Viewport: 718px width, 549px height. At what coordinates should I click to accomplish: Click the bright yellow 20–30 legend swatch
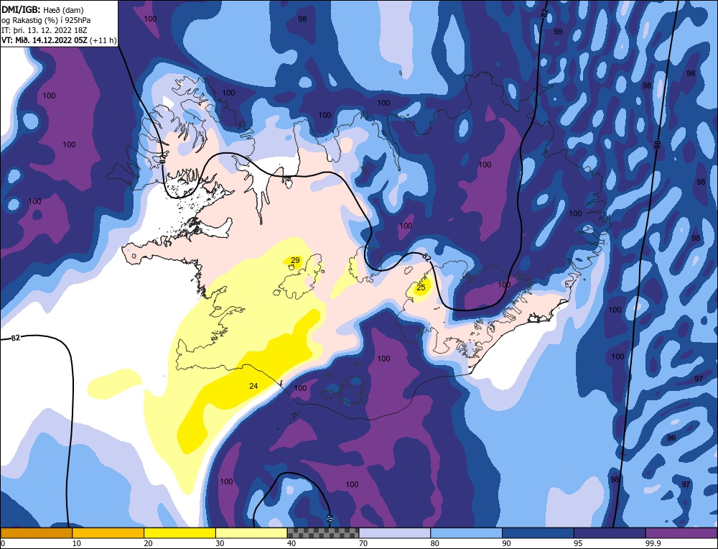[179, 533]
